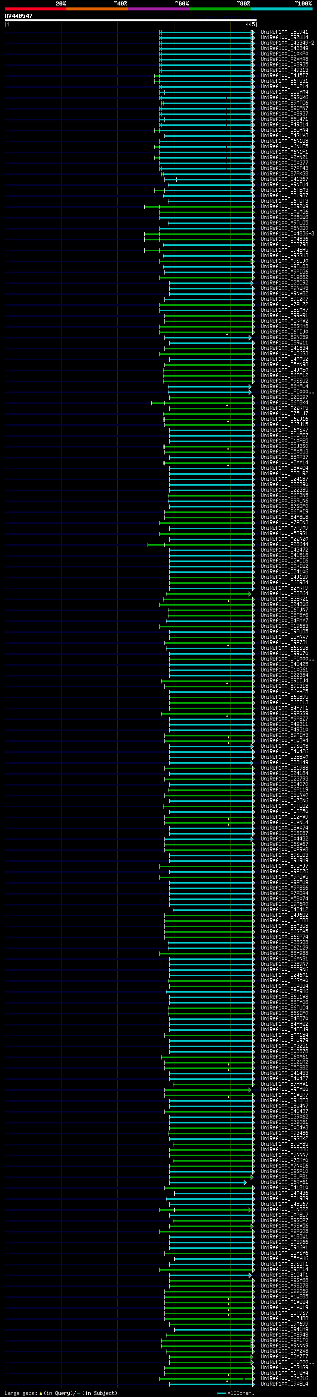Click the cyan ~100% identity legend bar
This screenshot has height=1397, width=317.
pos(281,9)
